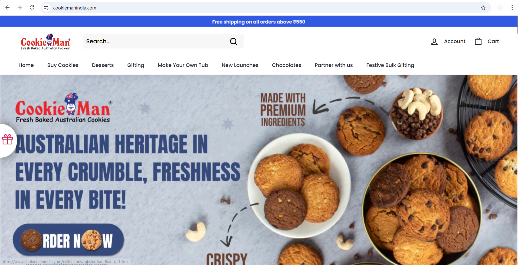Click the Partner with us link
This screenshot has height=265, width=518.
tap(334, 65)
